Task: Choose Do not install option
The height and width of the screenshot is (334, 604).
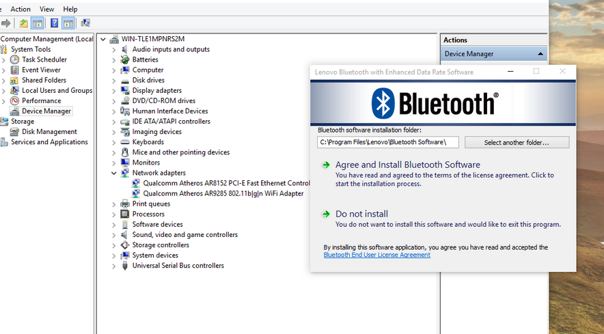Action: click(361, 214)
